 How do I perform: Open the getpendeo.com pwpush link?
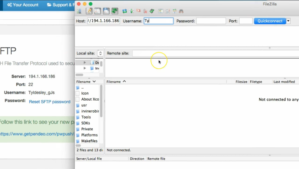[x=37, y=134]
